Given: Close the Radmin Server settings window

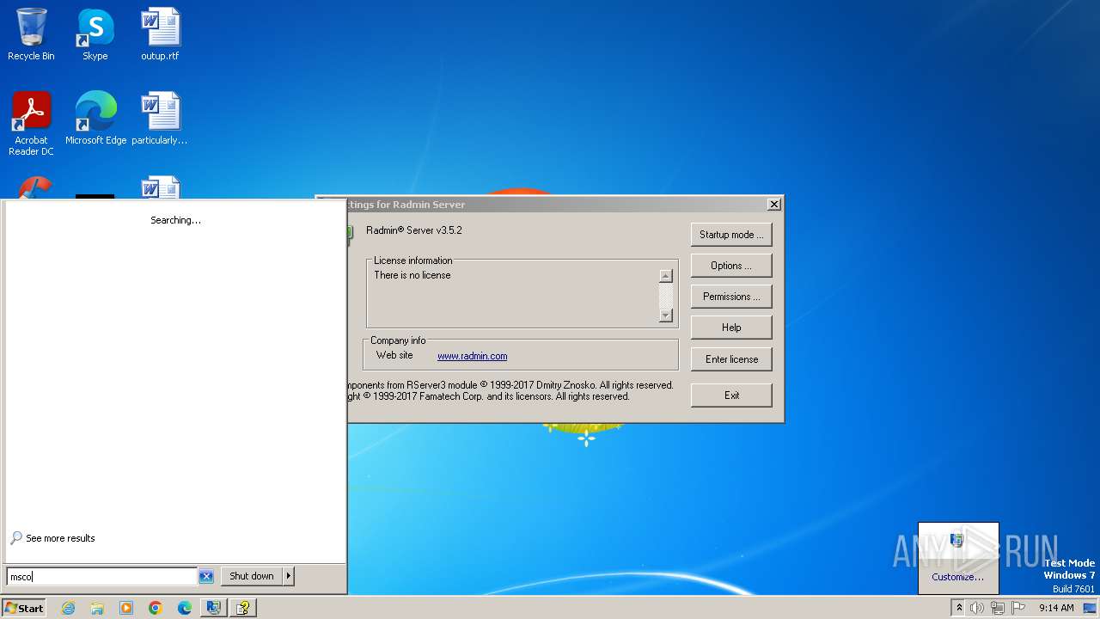Looking at the screenshot, I should tap(773, 205).
